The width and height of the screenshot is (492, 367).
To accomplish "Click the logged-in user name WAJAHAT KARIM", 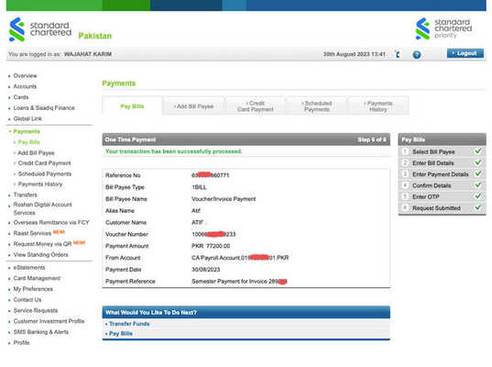I will click(88, 54).
